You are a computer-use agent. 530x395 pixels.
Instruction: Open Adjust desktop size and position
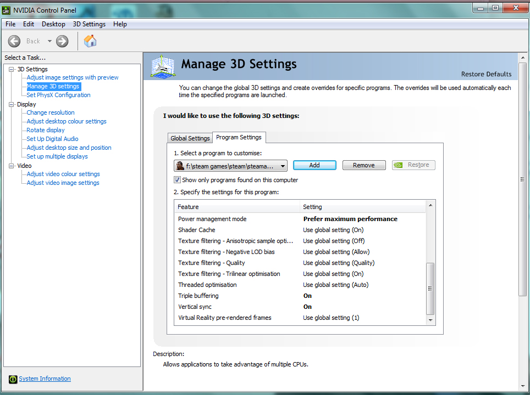pos(69,148)
